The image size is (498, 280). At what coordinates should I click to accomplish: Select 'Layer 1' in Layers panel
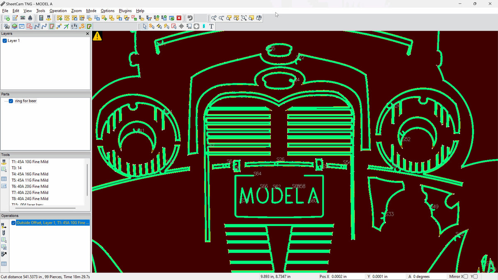tap(14, 41)
